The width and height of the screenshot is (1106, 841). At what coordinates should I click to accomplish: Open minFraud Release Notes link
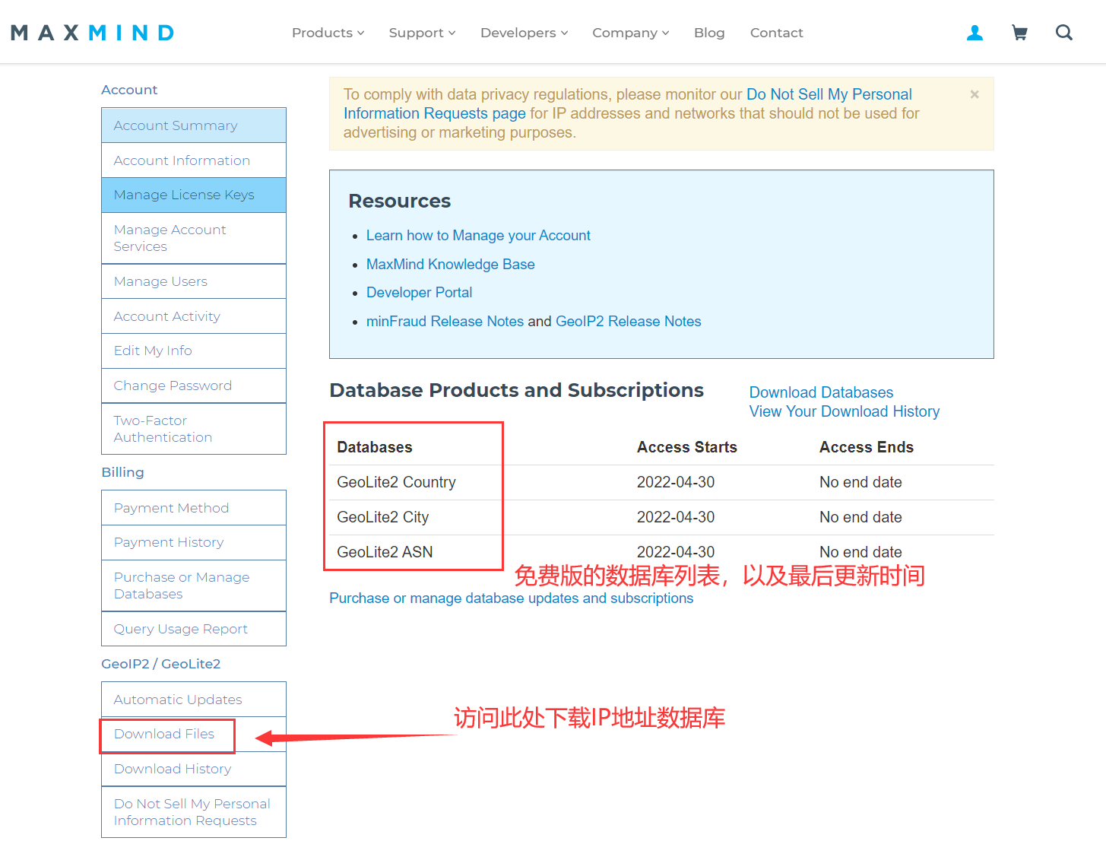(445, 322)
